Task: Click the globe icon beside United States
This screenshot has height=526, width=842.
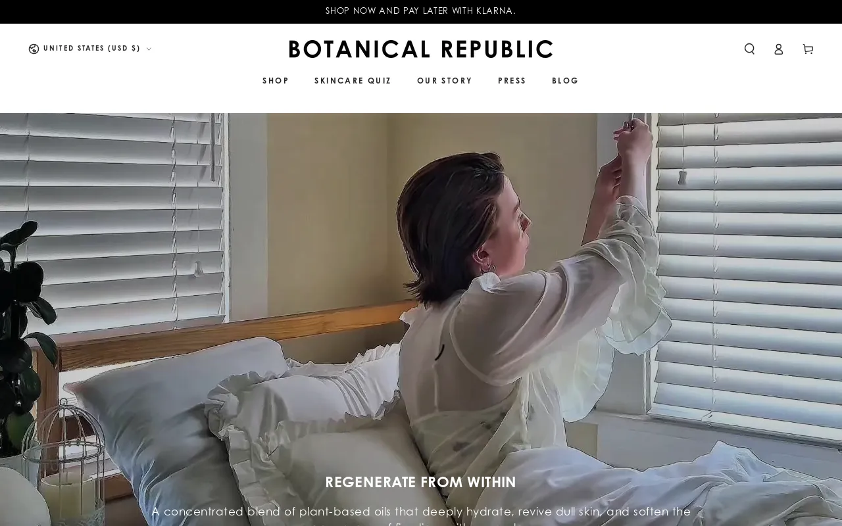Action: pyautogui.click(x=34, y=49)
